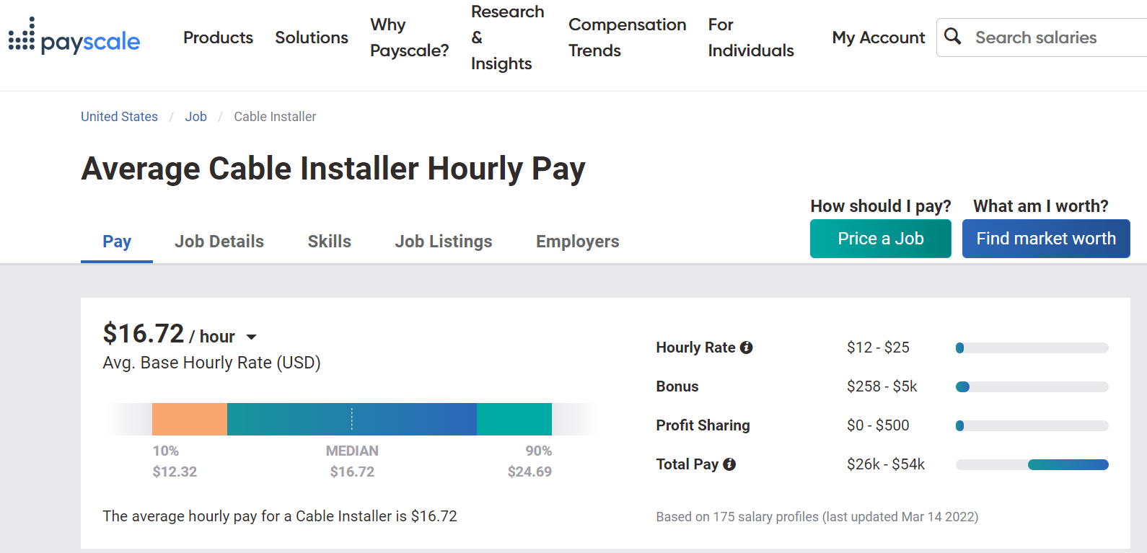Click Cable Installer breadcrumb text

pyautogui.click(x=275, y=117)
